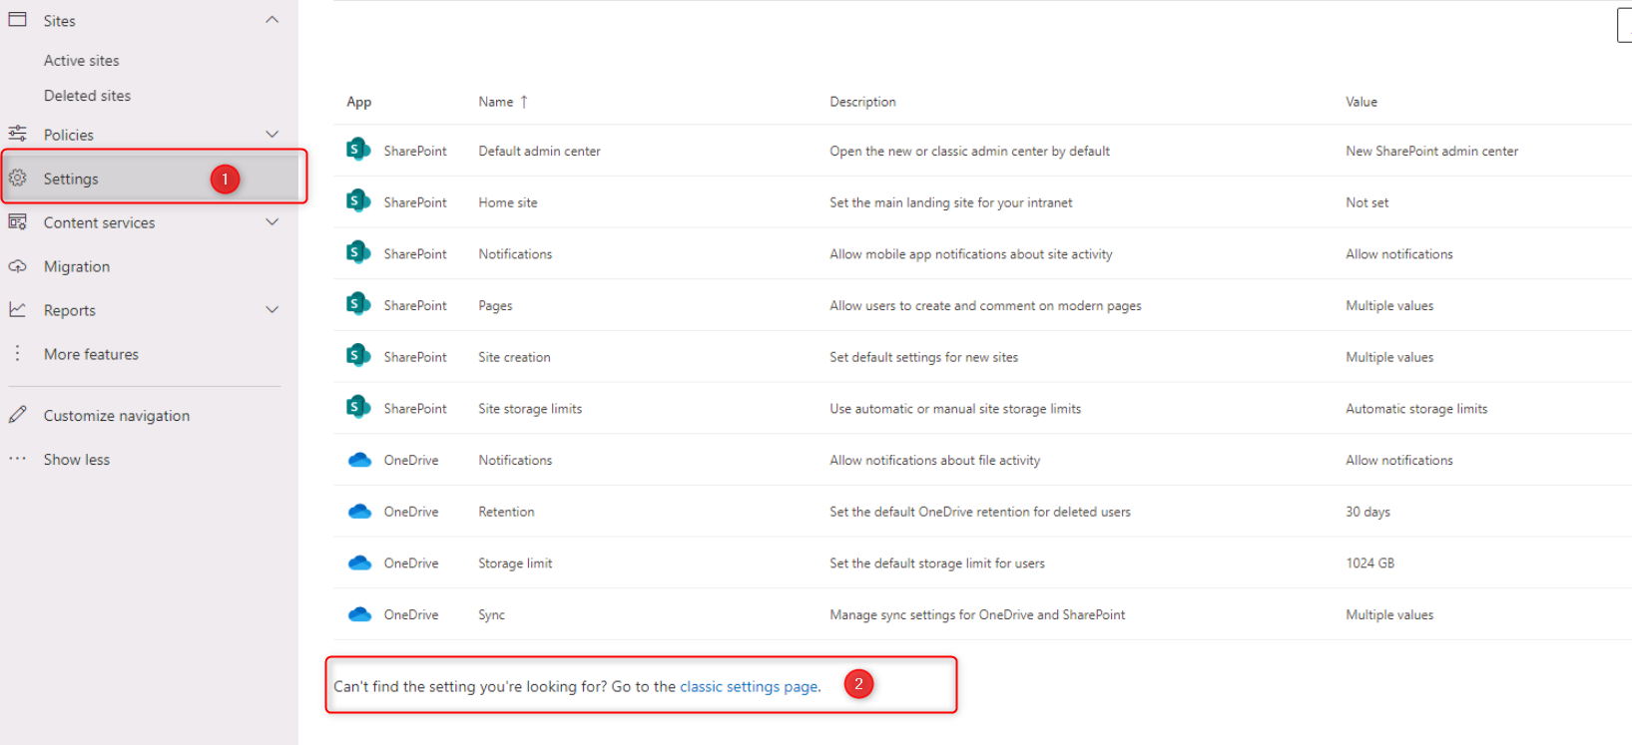The width and height of the screenshot is (1632, 745).
Task: Click the Policies sliders icon
Action: coord(18,134)
